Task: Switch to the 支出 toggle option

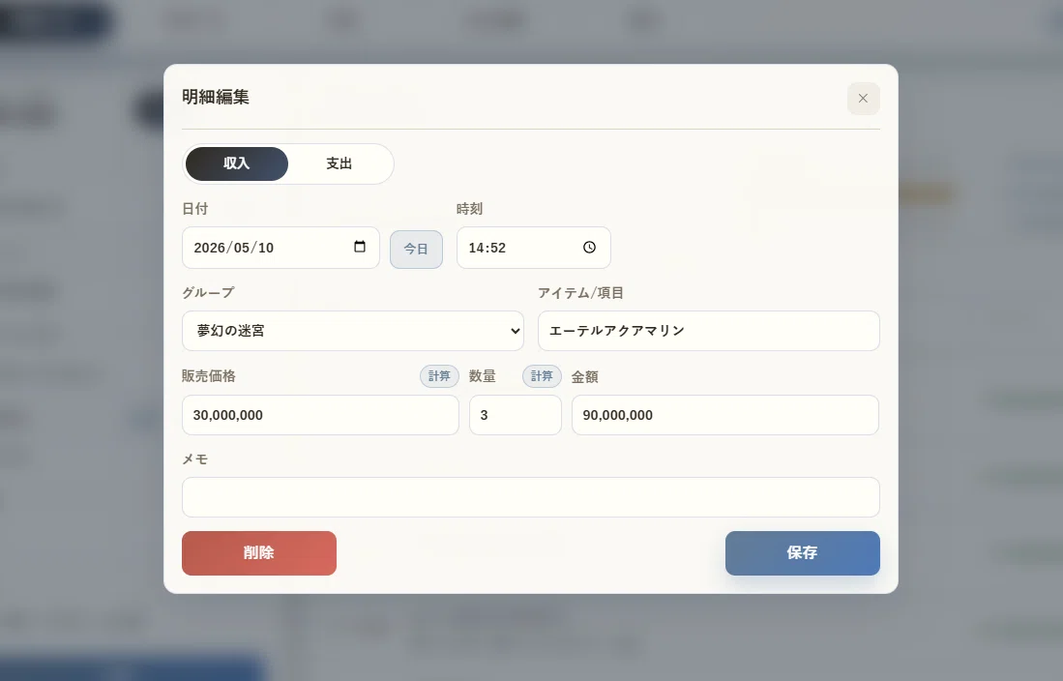Action: tap(339, 163)
